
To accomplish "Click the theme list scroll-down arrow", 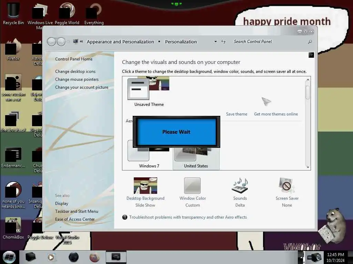I will 308,167.
